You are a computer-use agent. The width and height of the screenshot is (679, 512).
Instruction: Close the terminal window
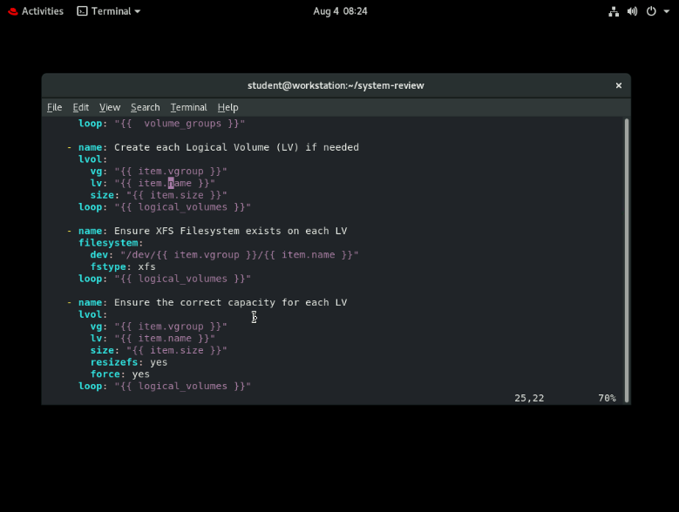(x=619, y=85)
